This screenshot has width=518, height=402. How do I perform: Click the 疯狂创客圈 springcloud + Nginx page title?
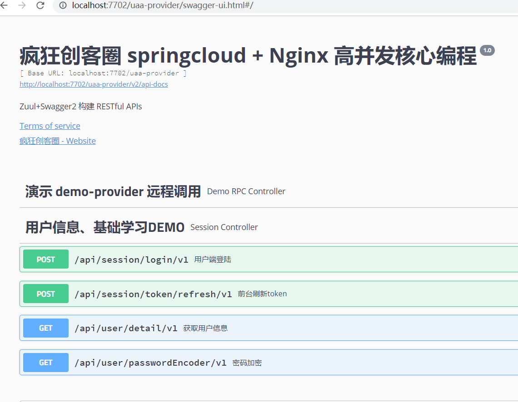click(x=248, y=56)
